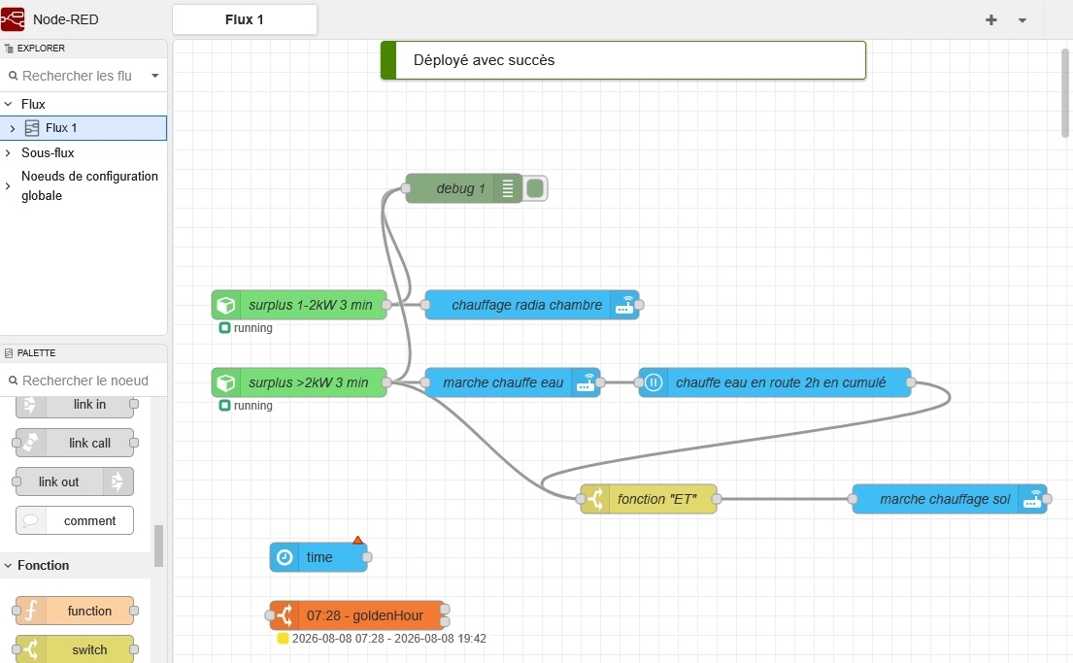Click the time node clock icon

point(285,557)
